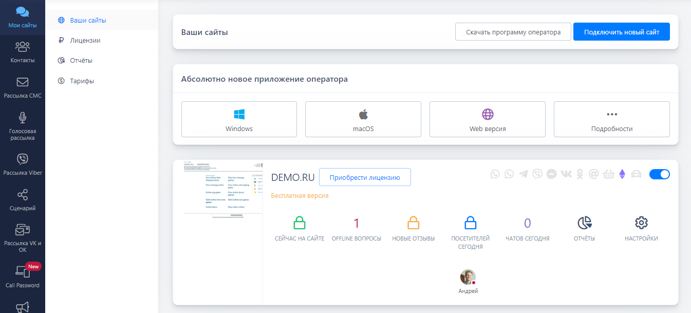Image resolution: width=691 pixels, height=313 pixels.
Task: Select Тарифы in the side menu
Action: pyautogui.click(x=82, y=81)
